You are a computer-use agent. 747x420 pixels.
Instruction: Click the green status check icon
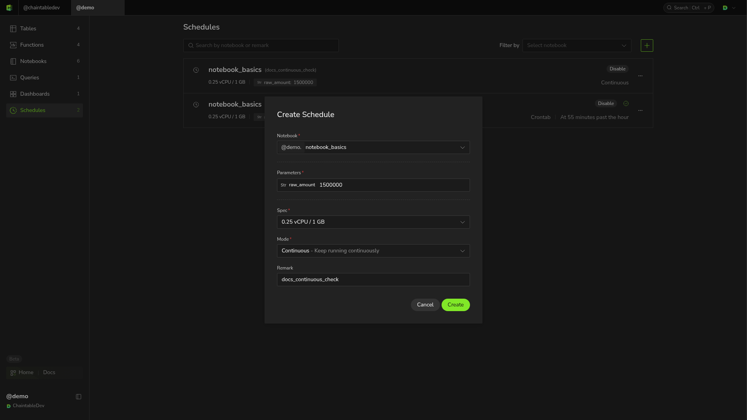pyautogui.click(x=626, y=103)
